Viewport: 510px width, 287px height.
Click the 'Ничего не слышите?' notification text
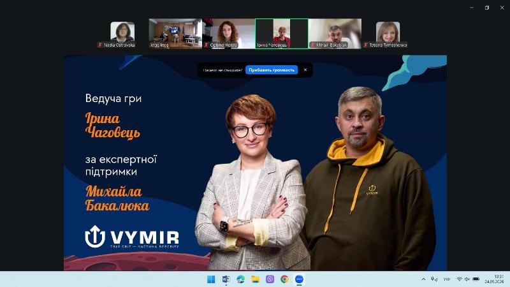(x=222, y=70)
